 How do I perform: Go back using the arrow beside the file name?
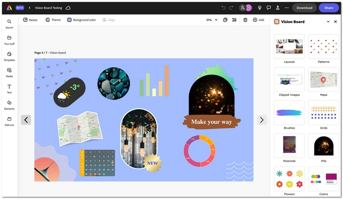coord(29,8)
